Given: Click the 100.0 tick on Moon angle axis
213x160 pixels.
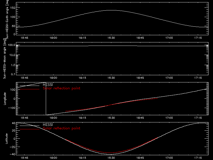Looking at the screenshot, I should (x=11, y=45).
